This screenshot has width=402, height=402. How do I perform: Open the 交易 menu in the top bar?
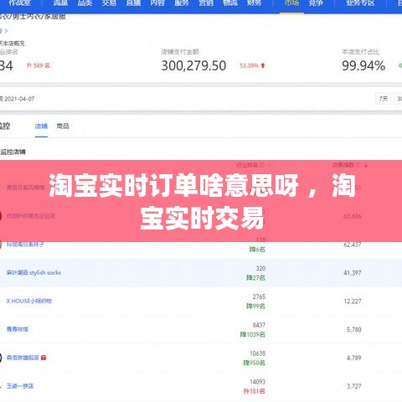coord(109,3)
